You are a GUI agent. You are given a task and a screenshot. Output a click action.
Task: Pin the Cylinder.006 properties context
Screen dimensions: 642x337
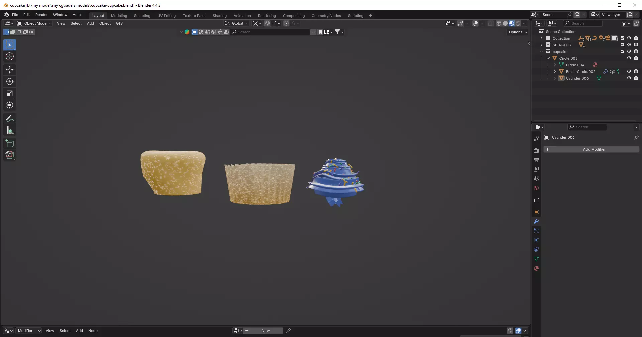pyautogui.click(x=636, y=137)
